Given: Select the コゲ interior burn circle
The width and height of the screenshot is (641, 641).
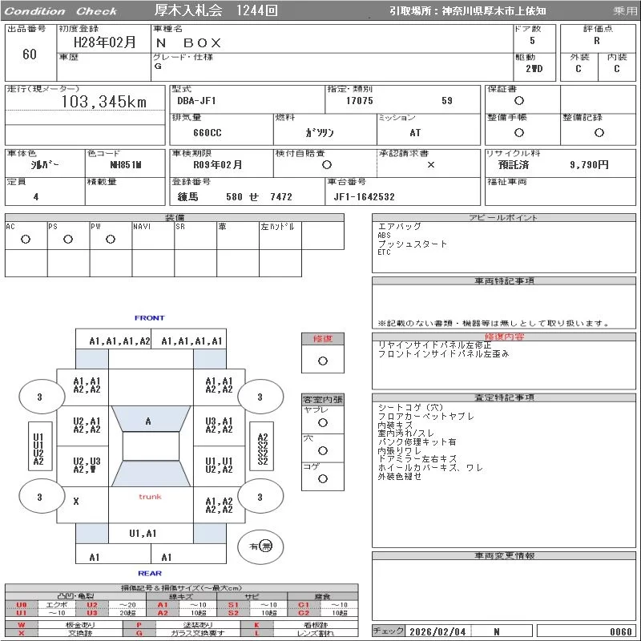Looking at the screenshot, I should [x=322, y=478].
